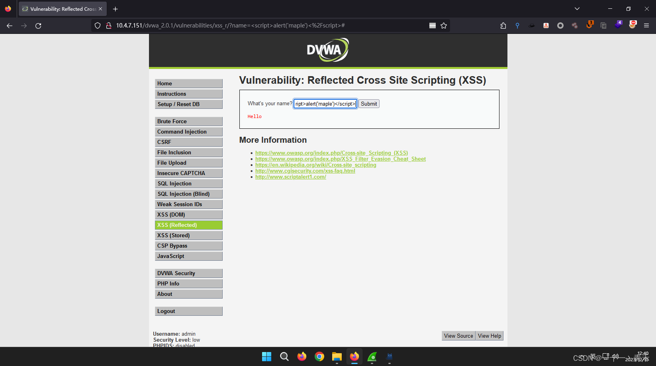The width and height of the screenshot is (656, 366).
Task: Open Insecure CAPTCHA page
Action: 189,173
